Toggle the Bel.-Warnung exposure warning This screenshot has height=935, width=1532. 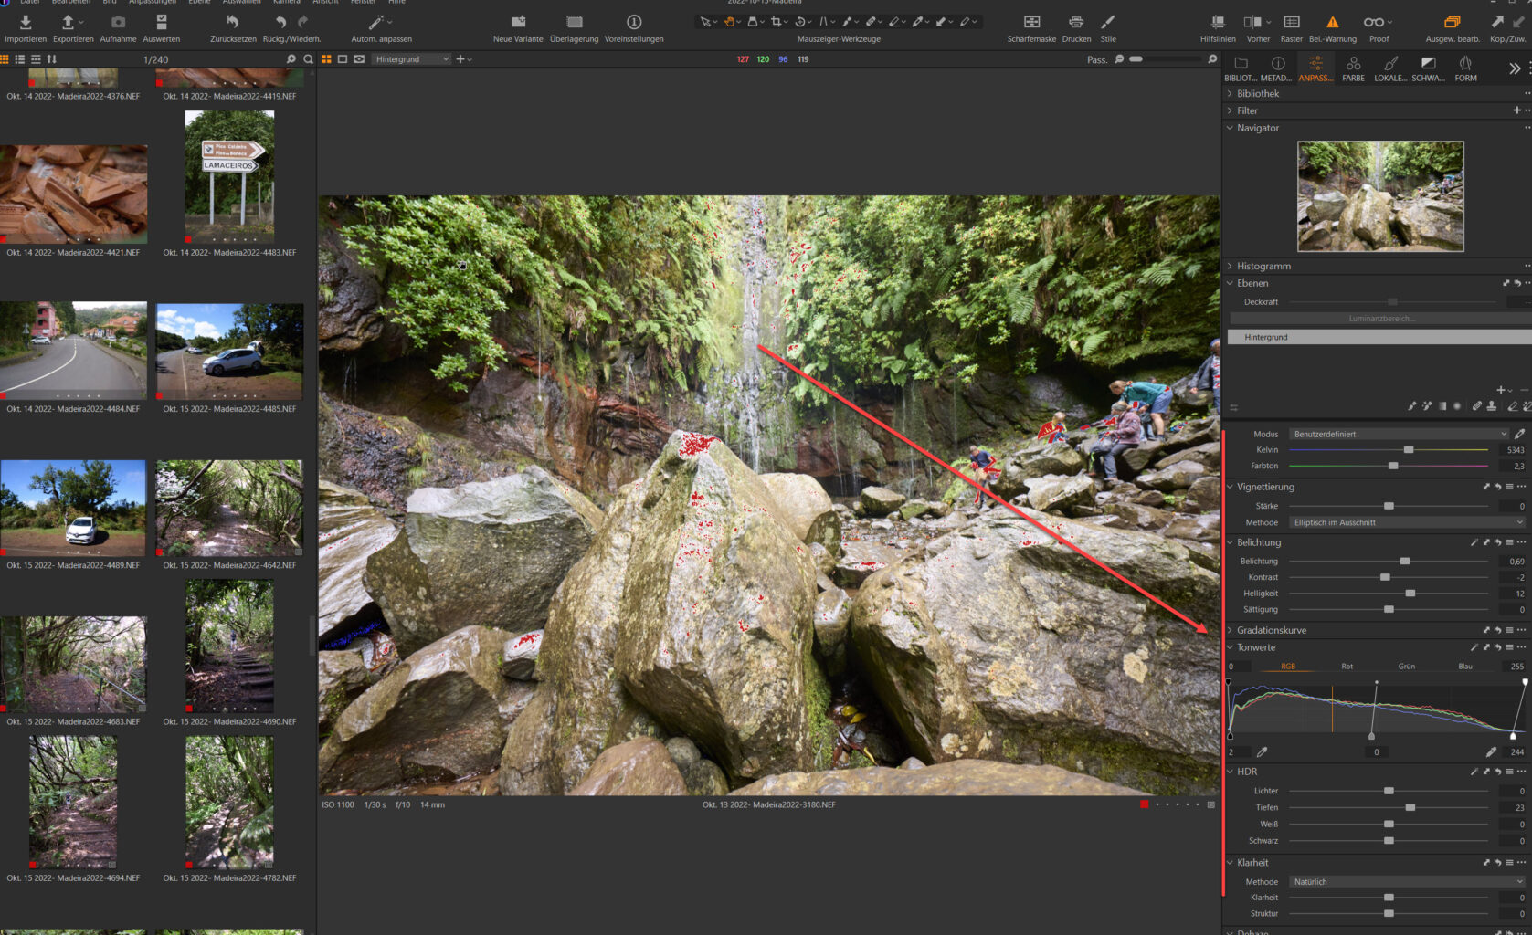[1332, 22]
